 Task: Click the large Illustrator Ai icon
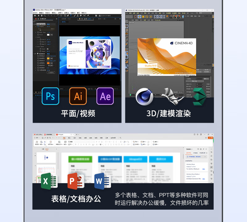[78, 96]
